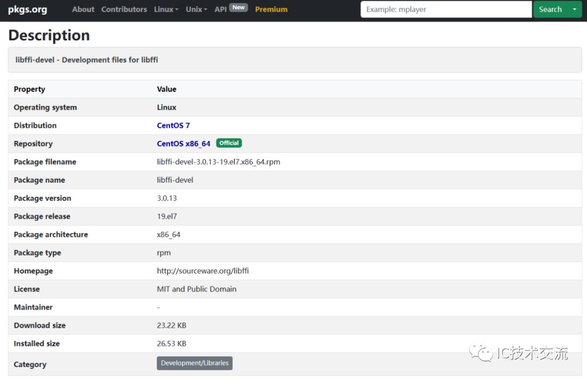Viewport: 587px width, 379px height.
Task: Click the Description heading
Action: point(49,35)
